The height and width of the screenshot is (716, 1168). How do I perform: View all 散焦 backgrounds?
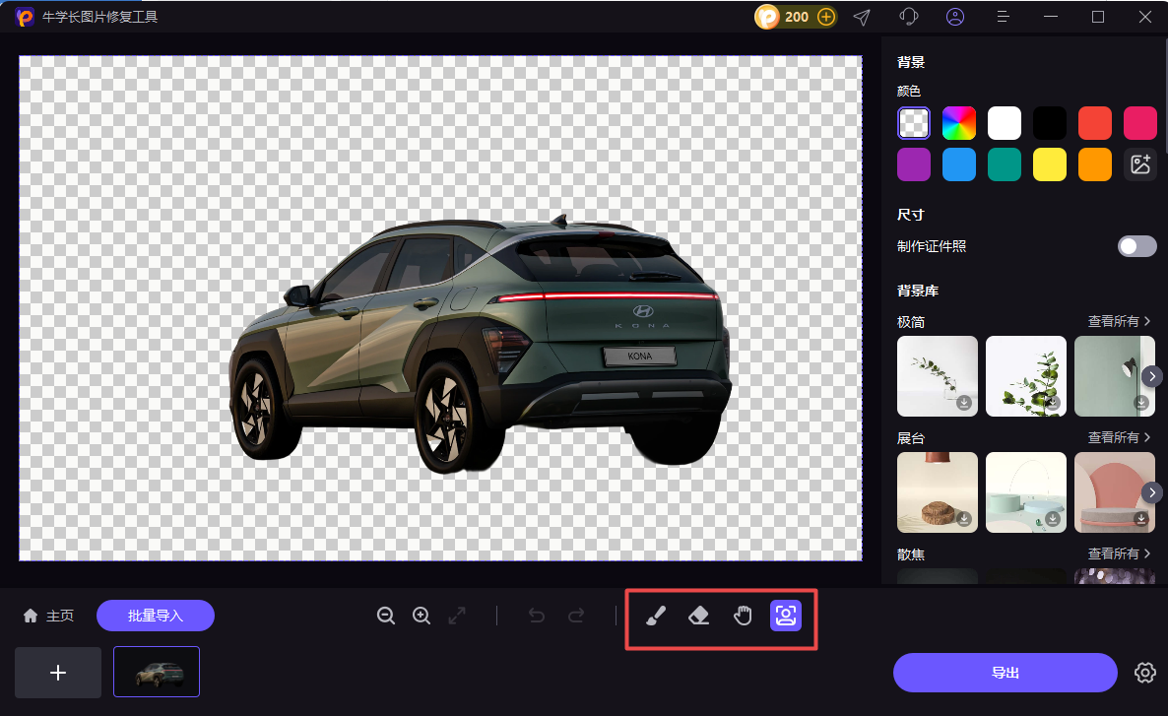(x=1119, y=553)
